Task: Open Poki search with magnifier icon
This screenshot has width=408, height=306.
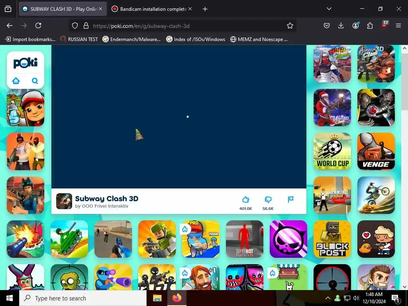Action: [x=35, y=80]
